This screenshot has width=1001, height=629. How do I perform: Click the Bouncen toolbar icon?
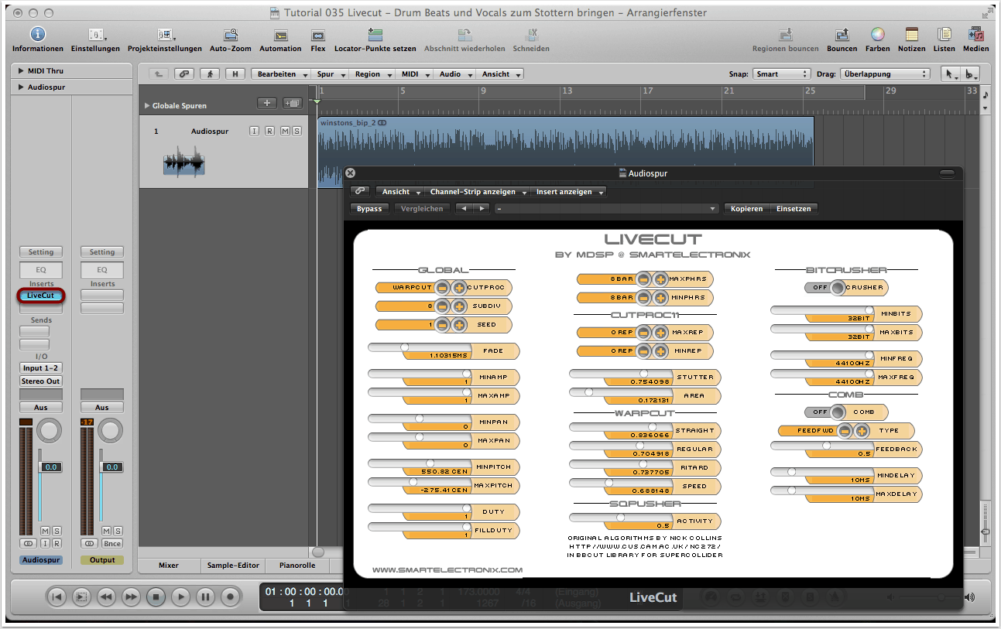(842, 35)
